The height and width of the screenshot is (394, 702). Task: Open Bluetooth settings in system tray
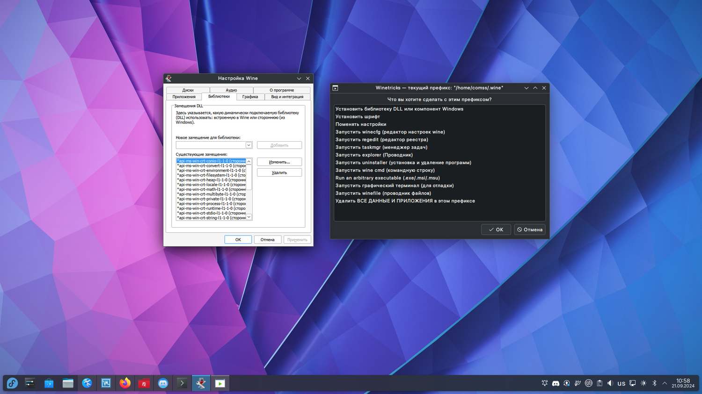tap(654, 383)
